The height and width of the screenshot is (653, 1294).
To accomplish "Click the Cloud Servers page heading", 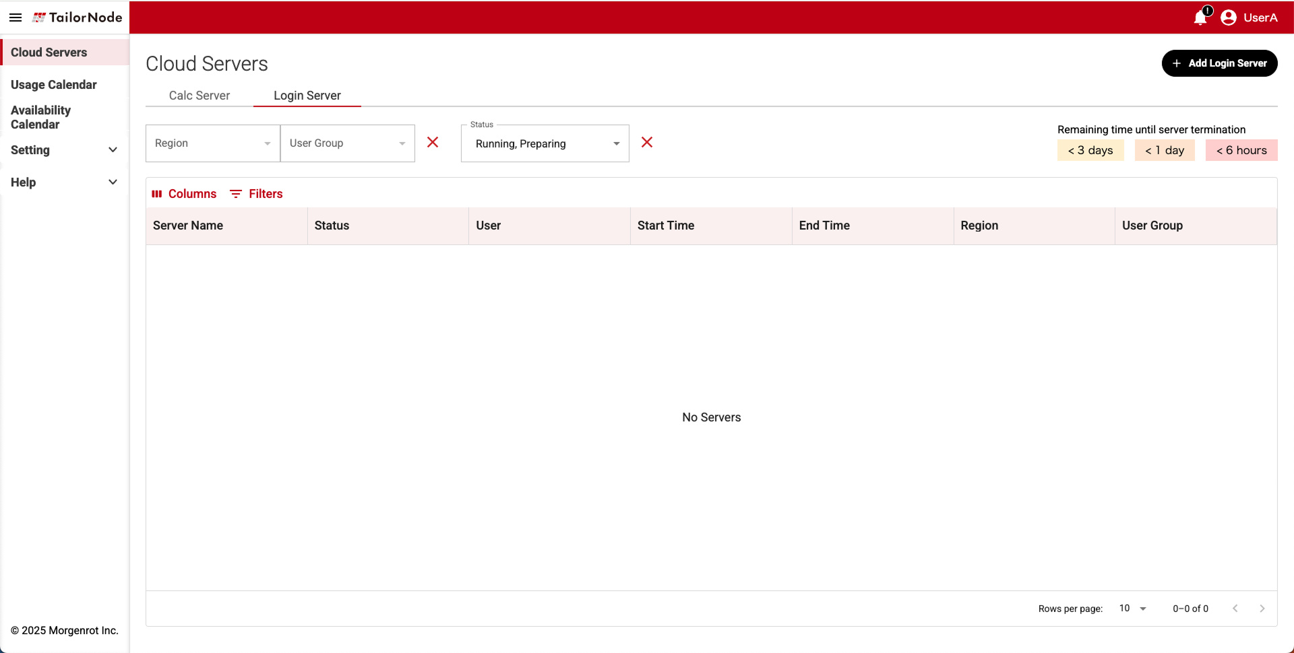I will [207, 64].
